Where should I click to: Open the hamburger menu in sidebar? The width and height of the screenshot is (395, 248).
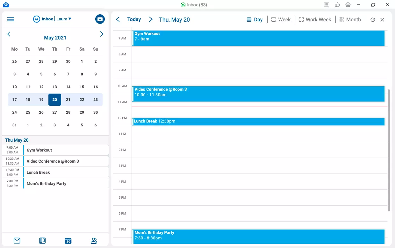(x=11, y=19)
